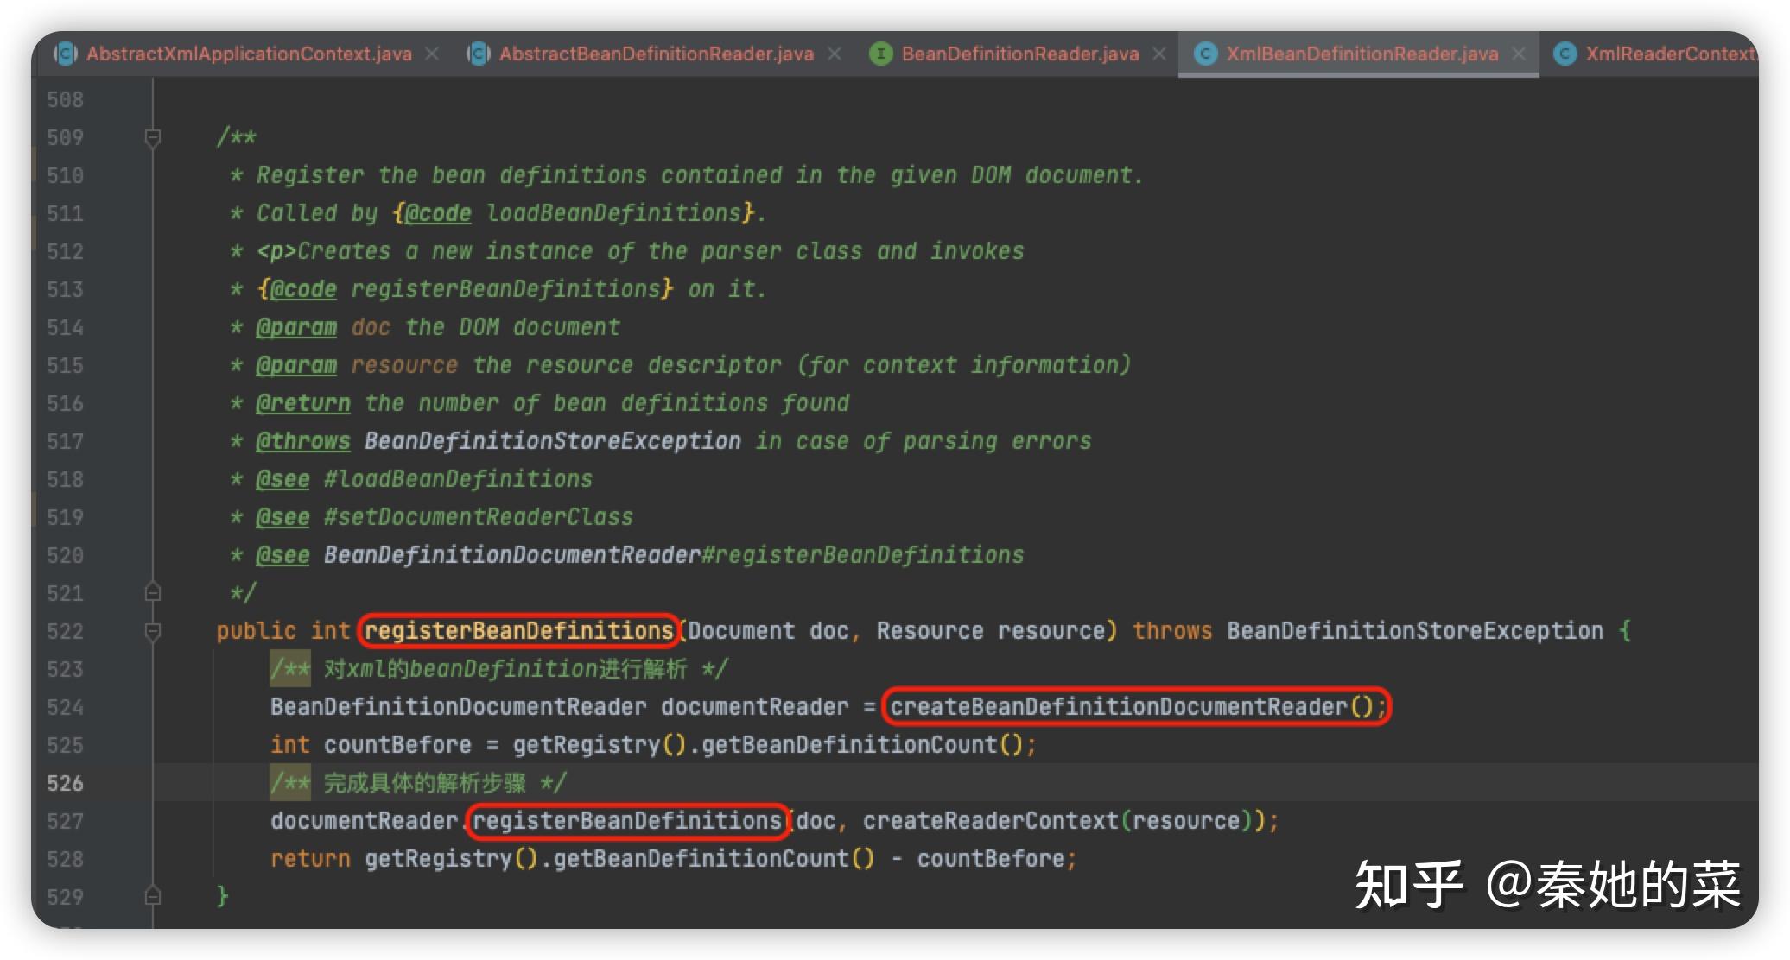Click the class icon on XmlBeanDefinitionReader.java tab
Screen dimensions: 1790x960
click(1205, 54)
